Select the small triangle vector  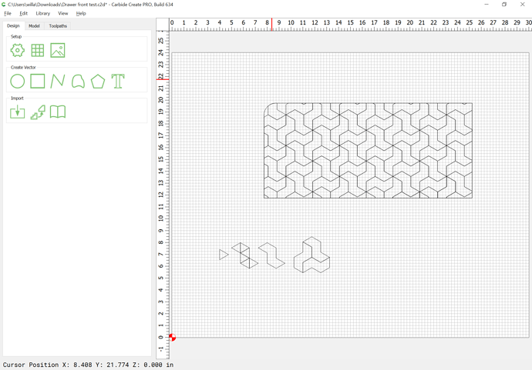coord(224,255)
